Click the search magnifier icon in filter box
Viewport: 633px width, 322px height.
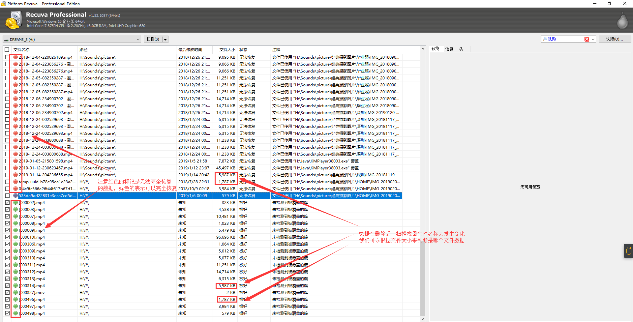click(x=545, y=39)
